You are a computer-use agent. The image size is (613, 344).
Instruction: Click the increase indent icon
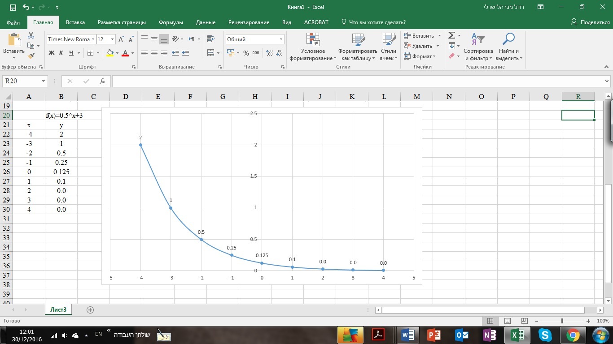tap(185, 53)
